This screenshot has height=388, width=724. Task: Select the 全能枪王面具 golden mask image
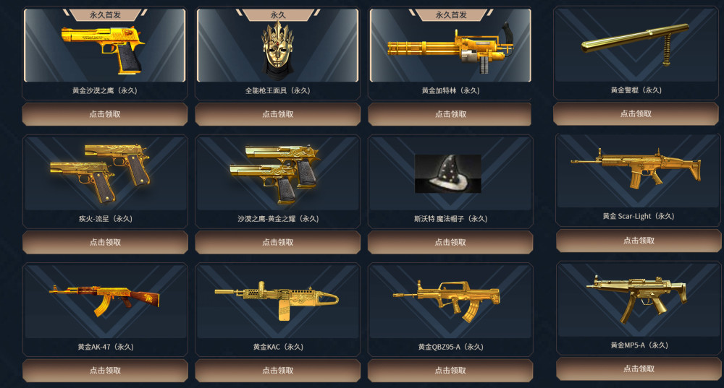click(277, 50)
